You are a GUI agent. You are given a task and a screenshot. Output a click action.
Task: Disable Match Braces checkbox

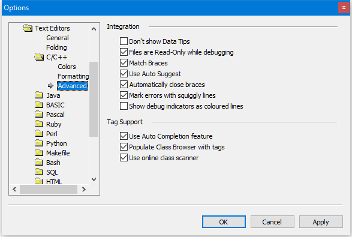click(124, 63)
